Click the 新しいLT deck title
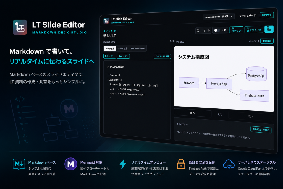The image size is (283, 189). (x=109, y=36)
